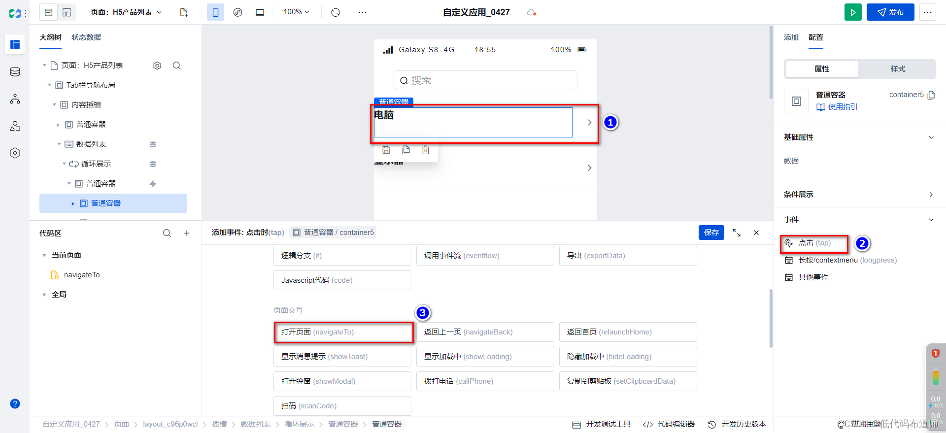The height and width of the screenshot is (433, 946).
Task: Open the app settings hexagon sidebar icon
Action: 15,153
